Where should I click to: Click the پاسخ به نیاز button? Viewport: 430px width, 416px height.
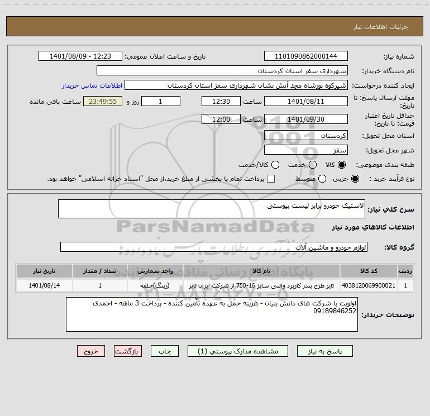click(x=324, y=351)
